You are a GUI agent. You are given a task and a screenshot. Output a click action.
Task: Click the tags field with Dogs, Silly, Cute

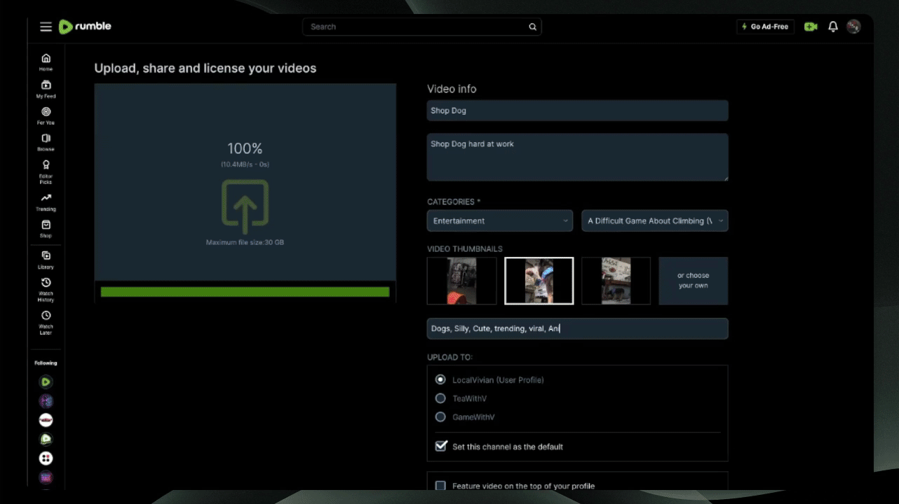coord(577,328)
